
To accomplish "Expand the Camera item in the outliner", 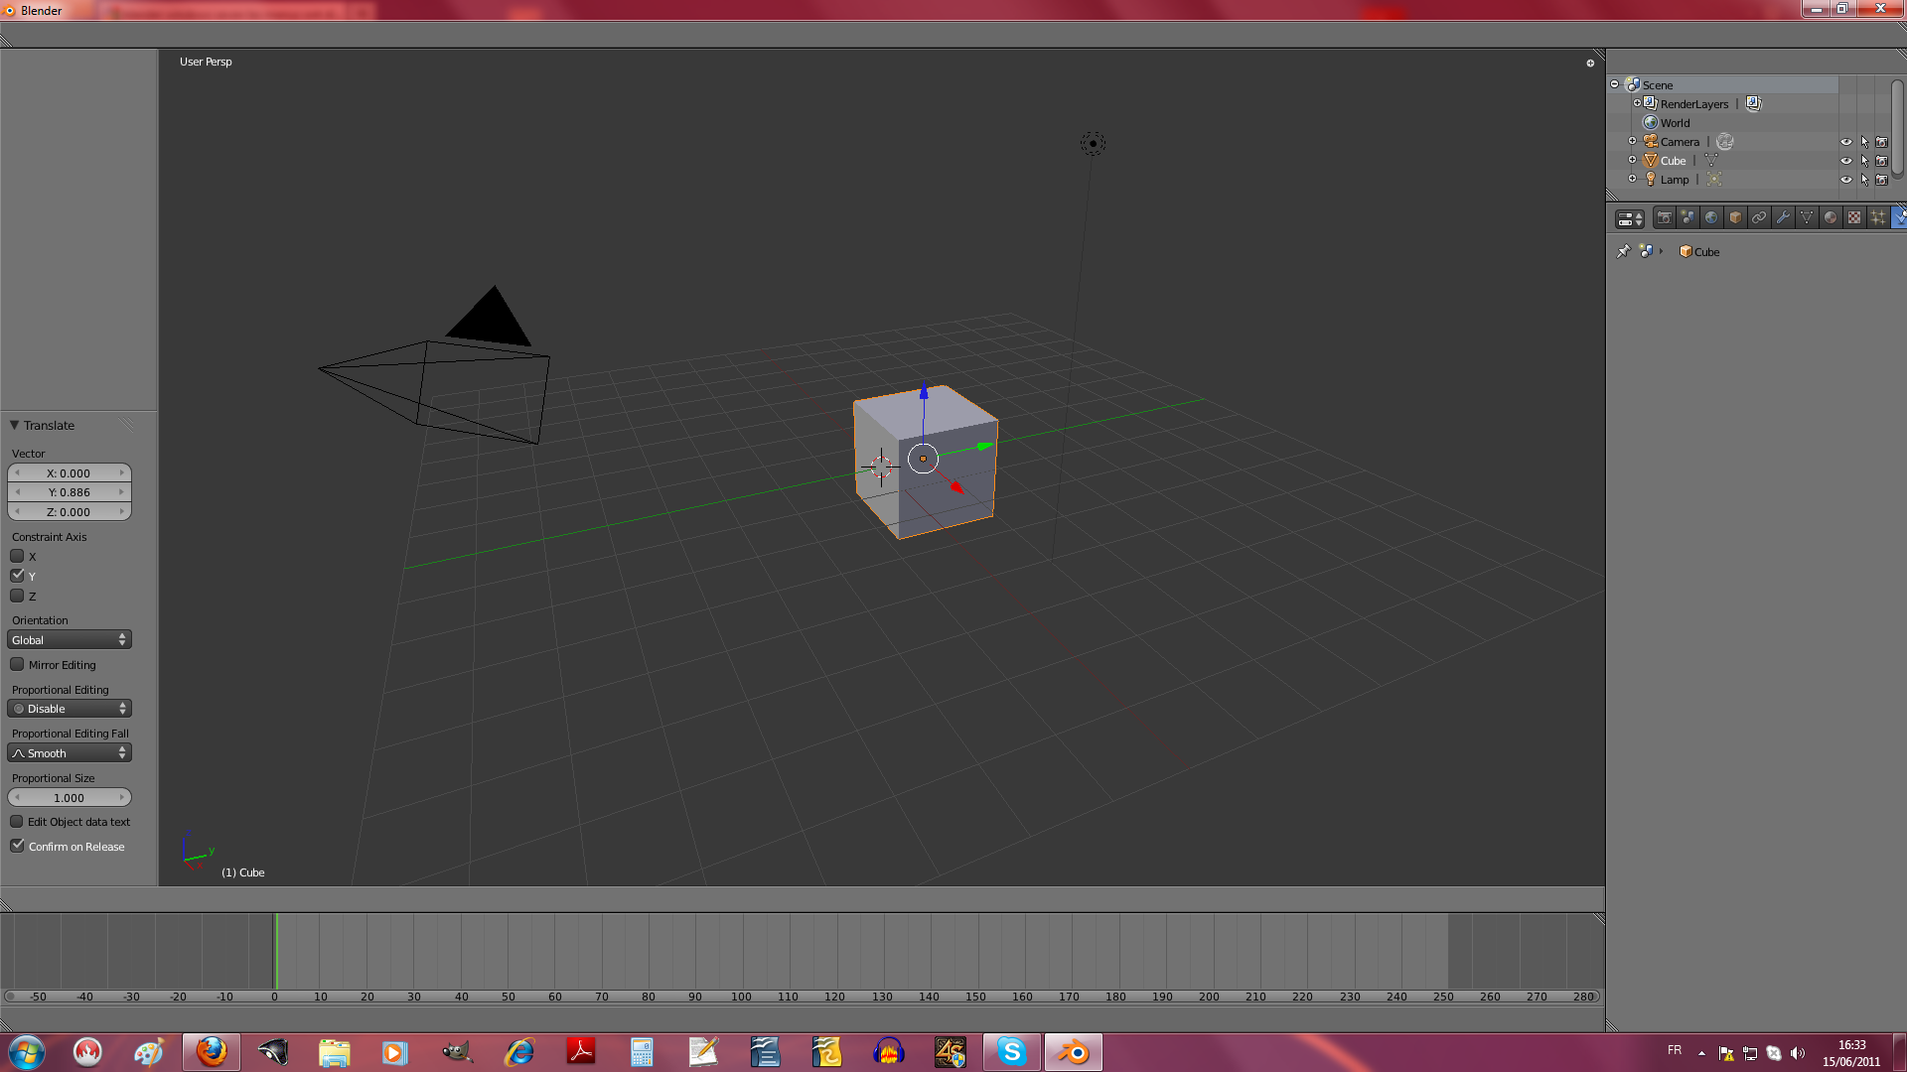I will point(1633,141).
